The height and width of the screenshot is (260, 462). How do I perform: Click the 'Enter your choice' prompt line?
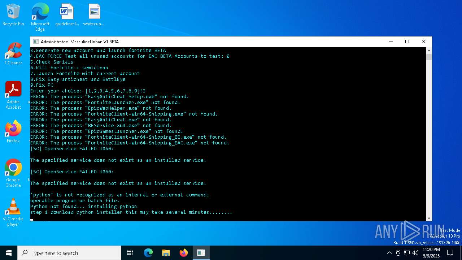coord(88,91)
